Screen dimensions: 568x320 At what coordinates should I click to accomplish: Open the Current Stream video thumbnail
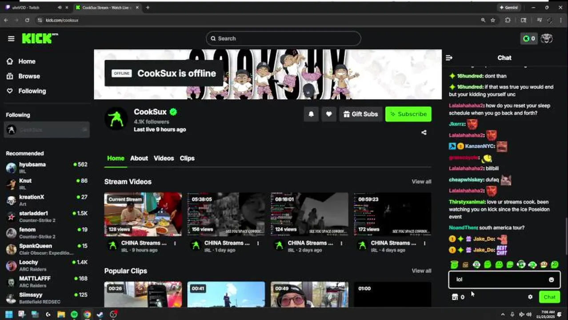(x=143, y=214)
